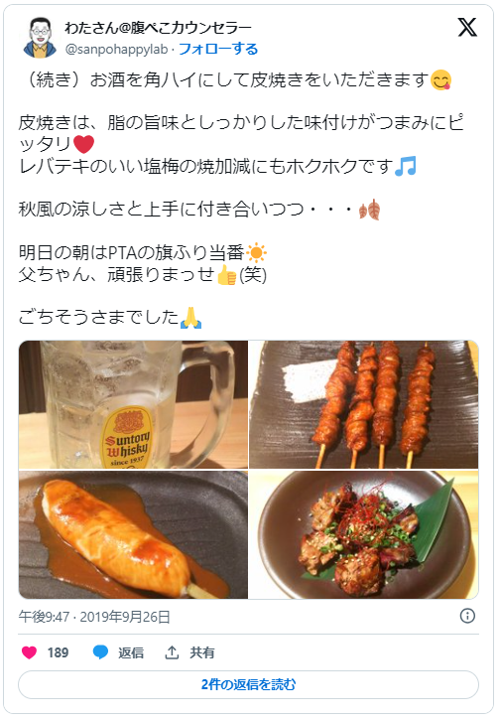Click the 共有 share label
The height and width of the screenshot is (720, 499).
pyautogui.click(x=202, y=652)
